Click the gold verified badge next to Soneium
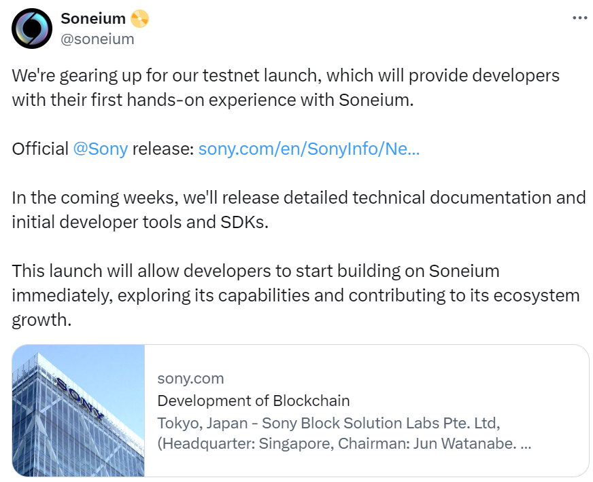The height and width of the screenshot is (482, 593). tap(139, 18)
